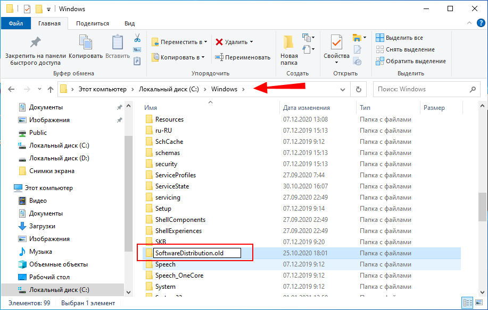Switch to large icons view layout
488x310 pixels.
point(478,303)
